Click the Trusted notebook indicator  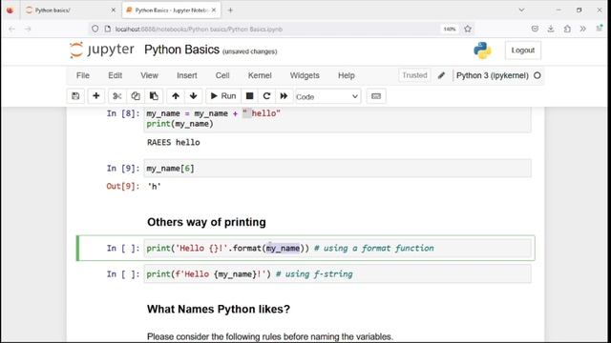pos(414,75)
